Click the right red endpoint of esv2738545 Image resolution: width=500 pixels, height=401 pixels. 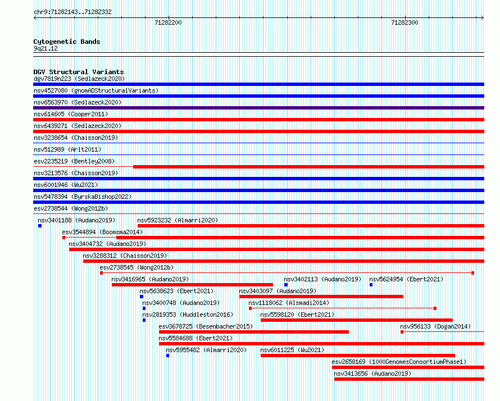click(473, 273)
